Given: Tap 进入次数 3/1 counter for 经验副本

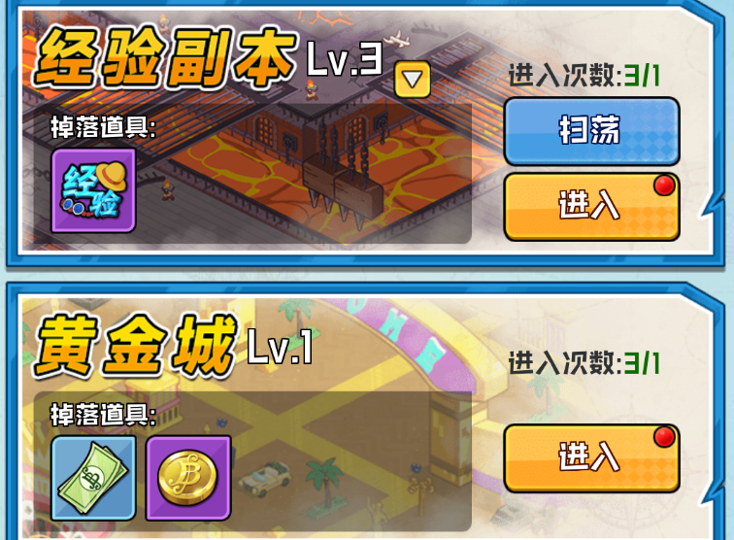Looking at the screenshot, I should pyautogui.click(x=584, y=75).
